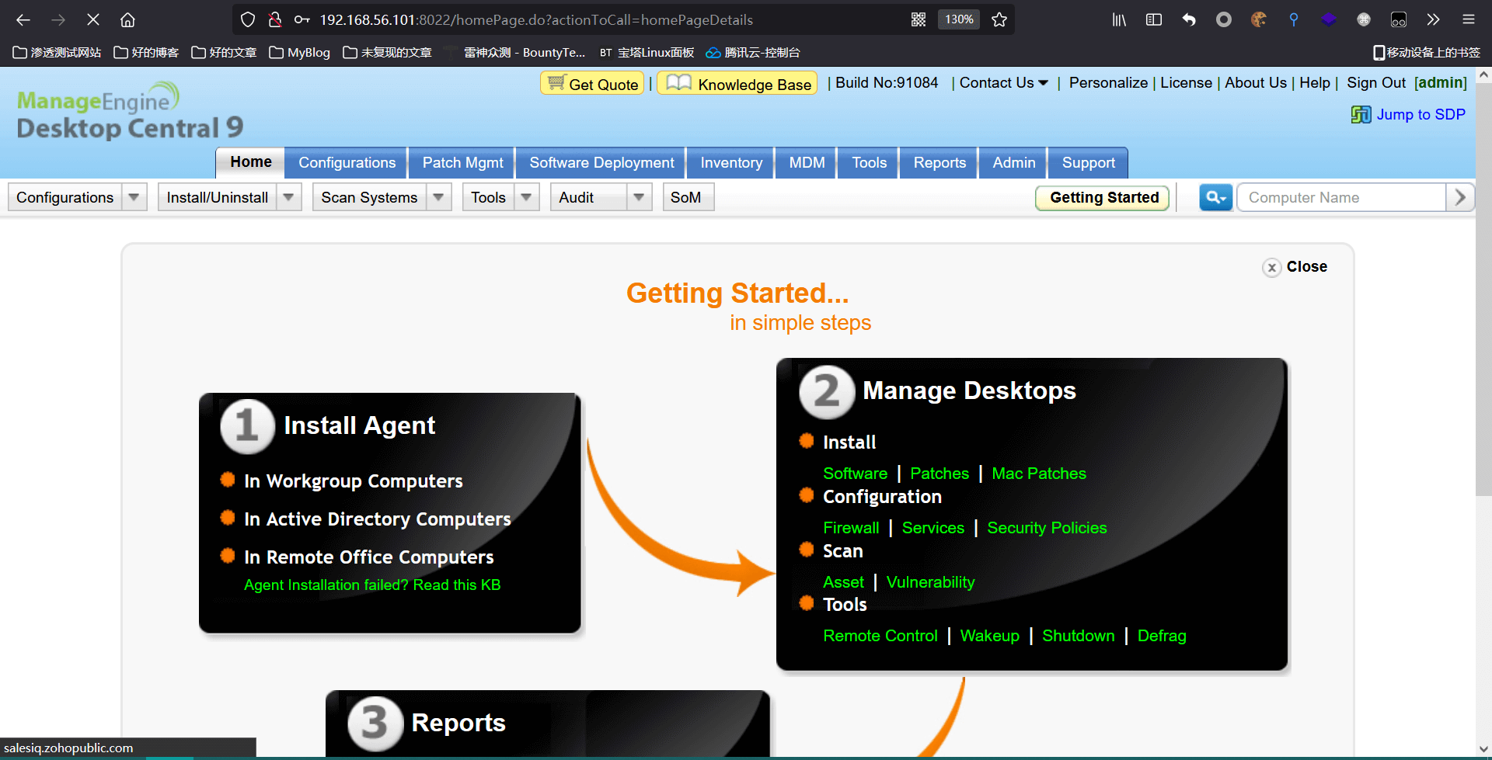Toggle the browser sidebar icon

coord(1154,19)
